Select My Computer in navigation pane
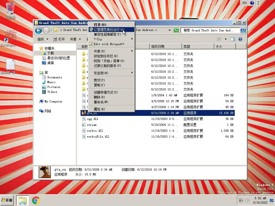Image resolution: width=275 pixels, height=206 pixels. (x=51, y=101)
